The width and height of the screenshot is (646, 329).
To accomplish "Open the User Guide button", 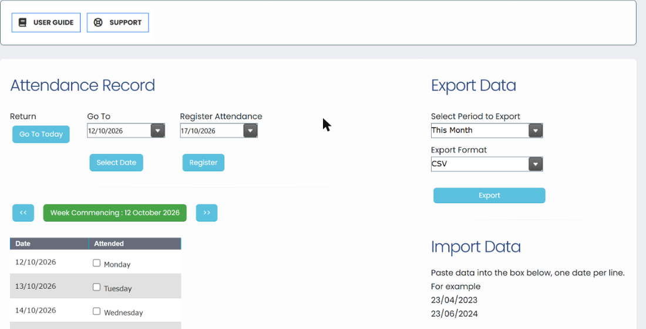I will 46,23.
